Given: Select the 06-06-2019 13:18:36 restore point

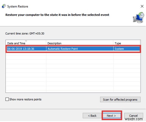Looking at the screenshot, I should [73, 49].
